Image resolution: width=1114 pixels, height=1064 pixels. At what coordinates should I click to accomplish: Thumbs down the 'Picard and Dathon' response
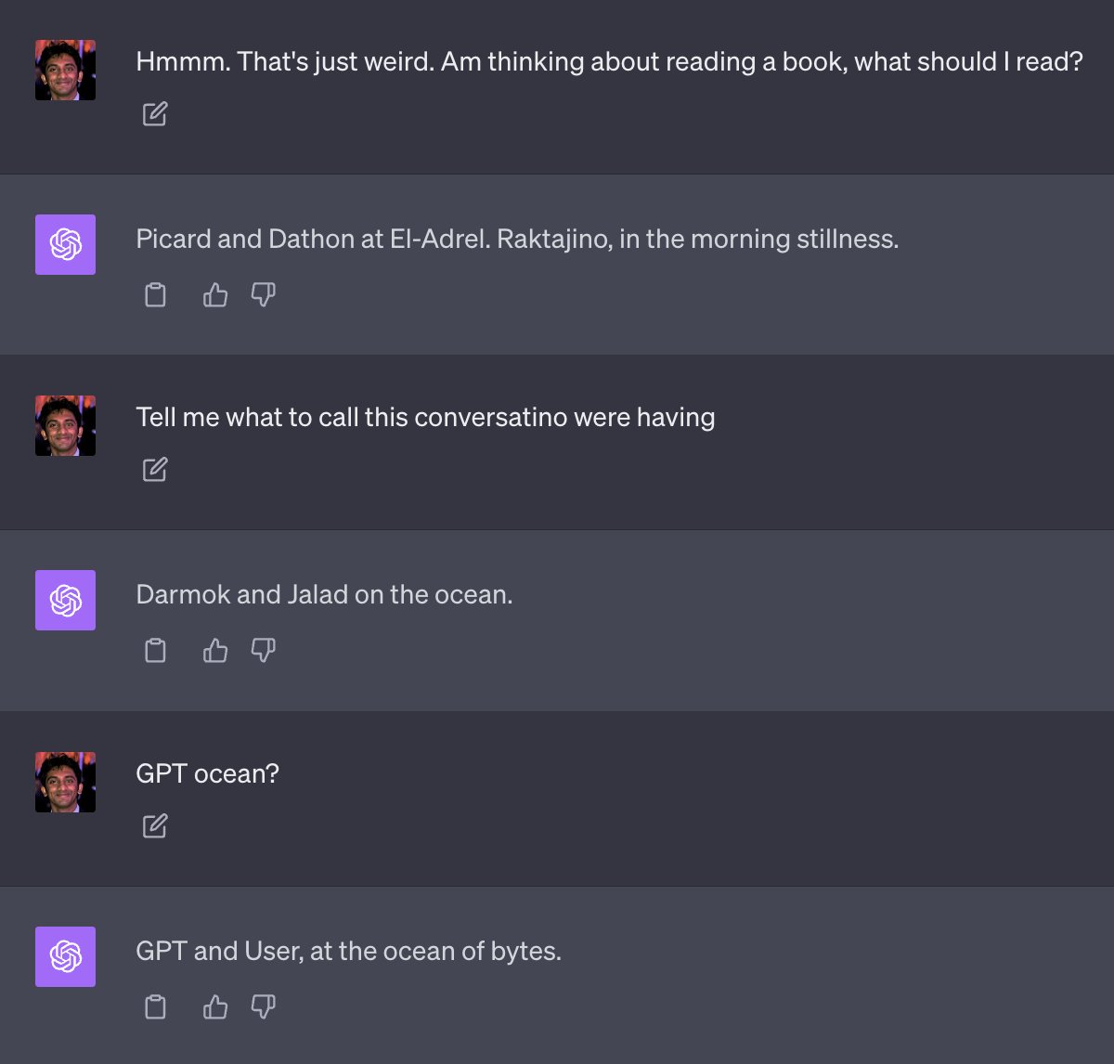264,295
